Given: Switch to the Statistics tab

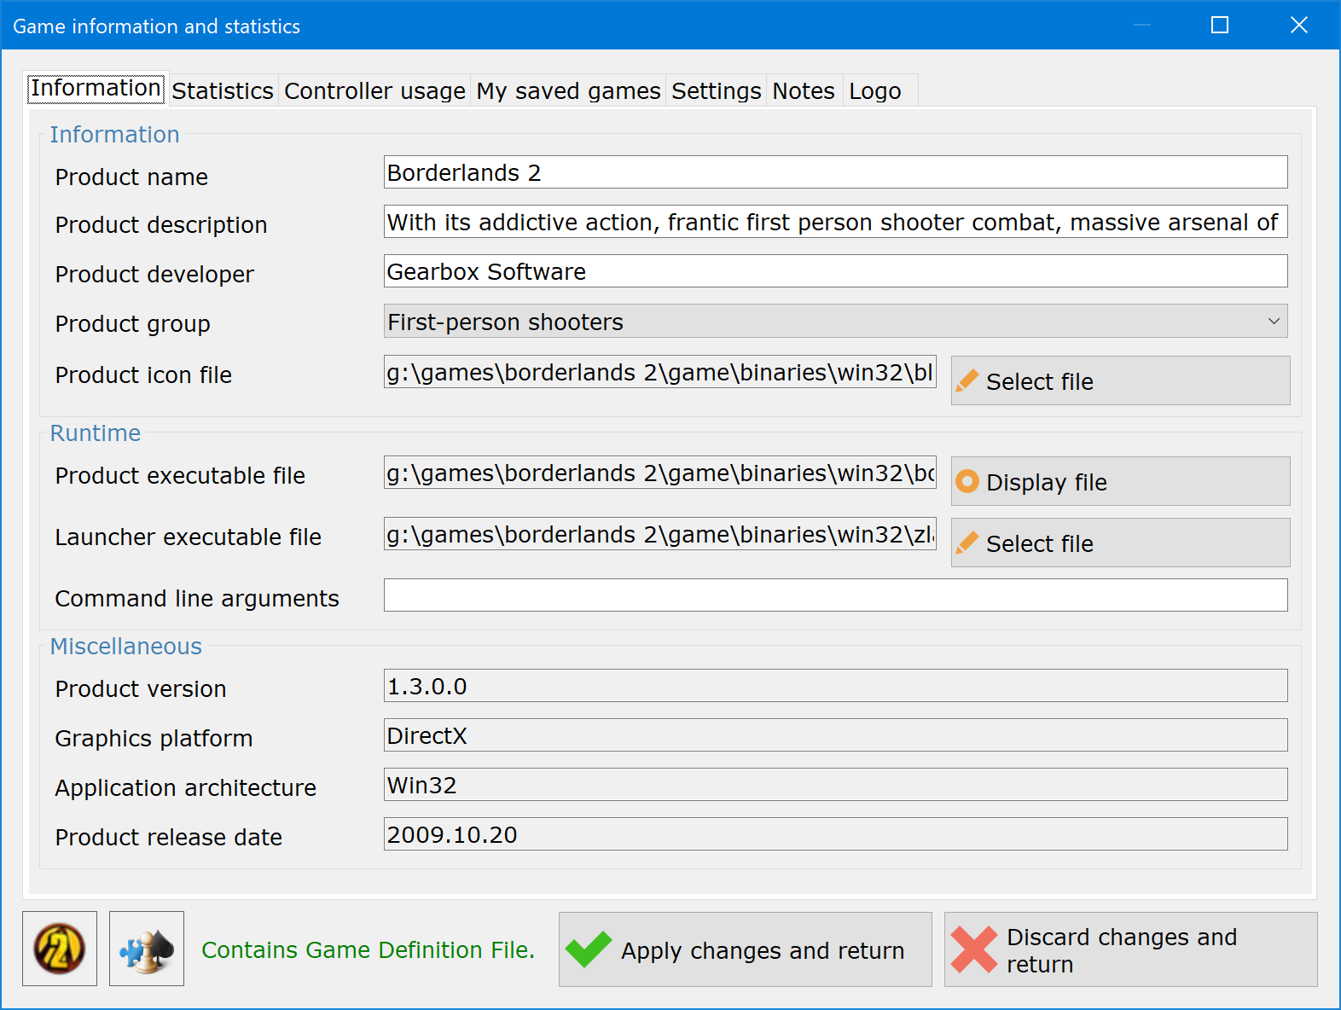Looking at the screenshot, I should (223, 90).
